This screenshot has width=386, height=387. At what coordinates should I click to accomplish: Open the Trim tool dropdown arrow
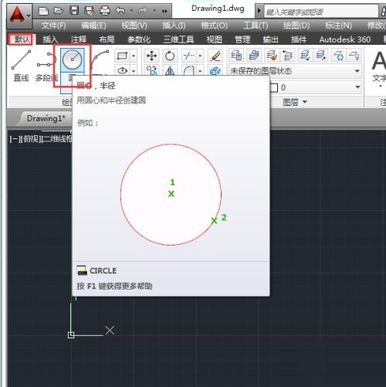point(200,56)
